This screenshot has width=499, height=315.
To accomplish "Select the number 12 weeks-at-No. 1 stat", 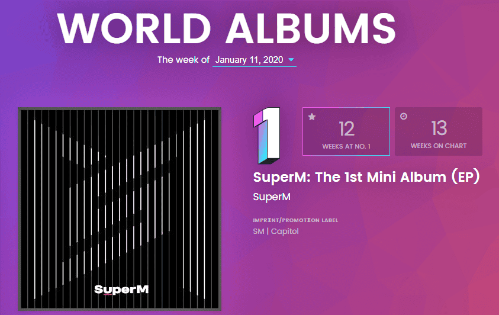I will pos(346,128).
